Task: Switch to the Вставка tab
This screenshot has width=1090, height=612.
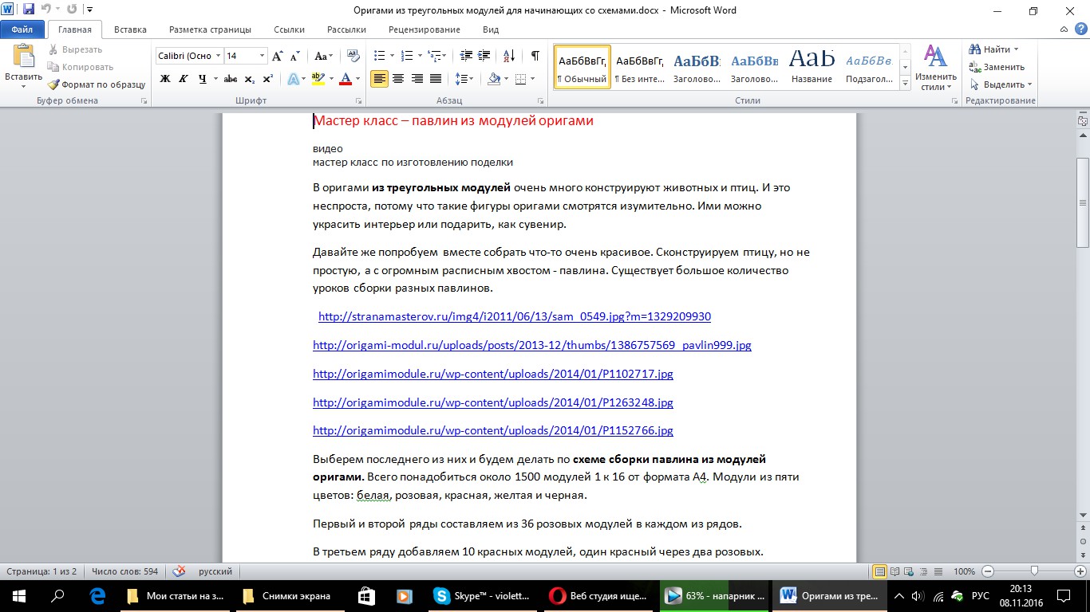Action: (130, 29)
